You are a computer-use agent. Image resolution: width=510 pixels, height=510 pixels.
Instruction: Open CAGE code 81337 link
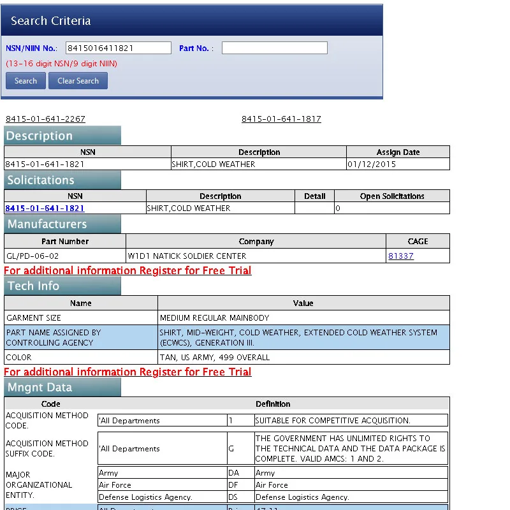pyautogui.click(x=400, y=256)
